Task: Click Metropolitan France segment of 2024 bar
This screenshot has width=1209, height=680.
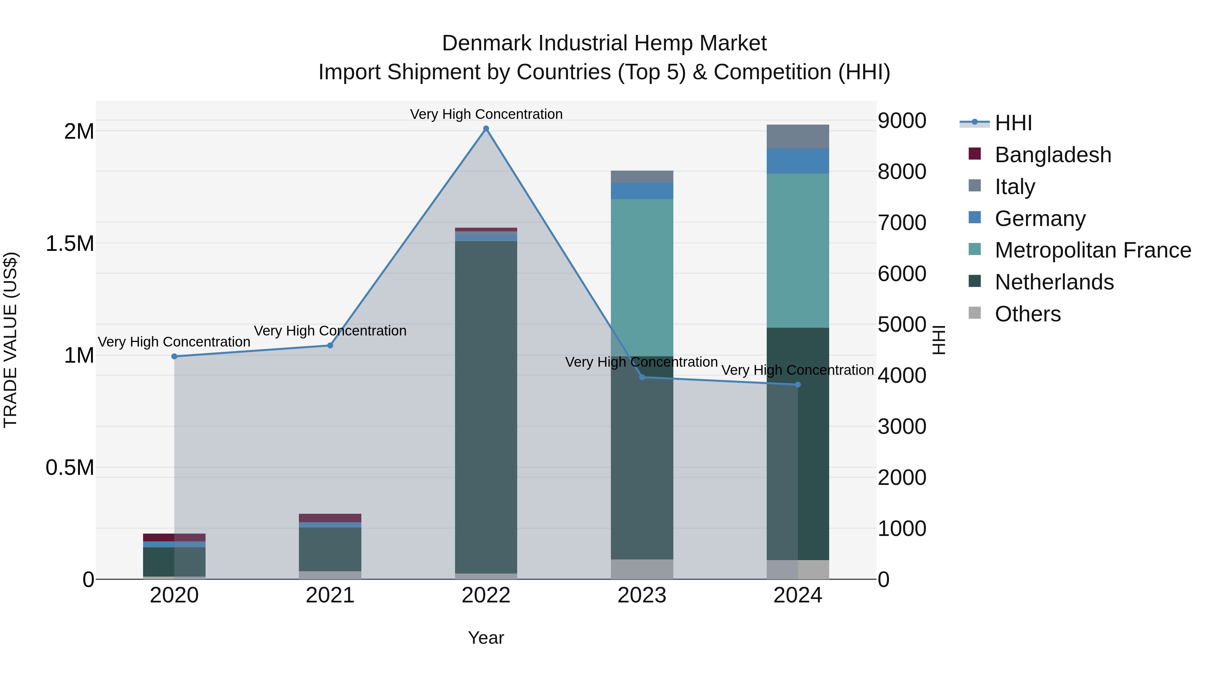Action: pos(798,251)
